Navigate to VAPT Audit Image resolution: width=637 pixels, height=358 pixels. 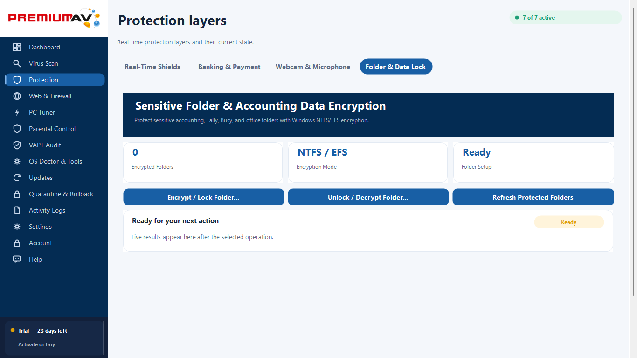tap(55, 145)
